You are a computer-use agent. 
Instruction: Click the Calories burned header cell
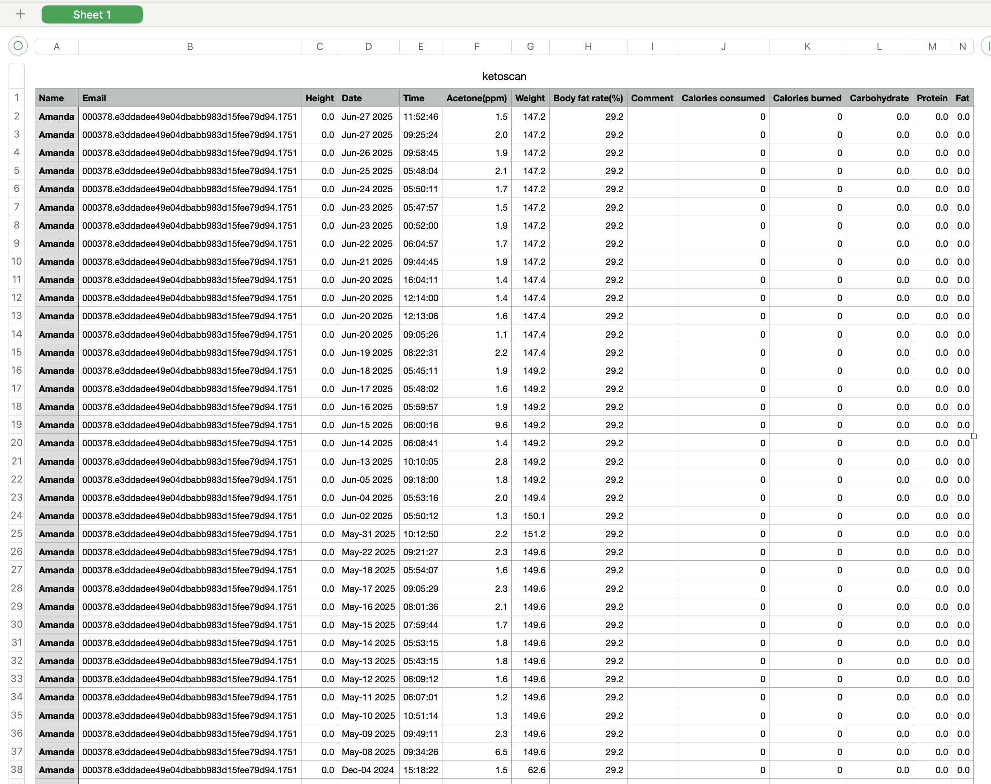pyautogui.click(x=807, y=98)
